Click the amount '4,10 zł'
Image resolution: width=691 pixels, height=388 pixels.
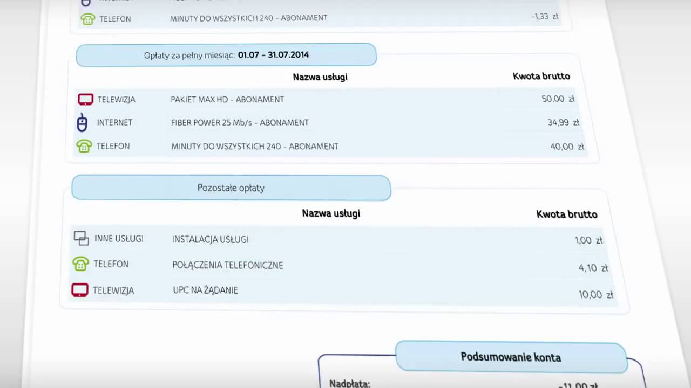click(x=593, y=268)
